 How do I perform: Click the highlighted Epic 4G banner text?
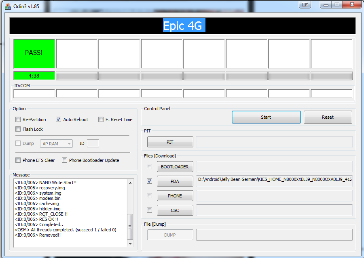pos(184,25)
